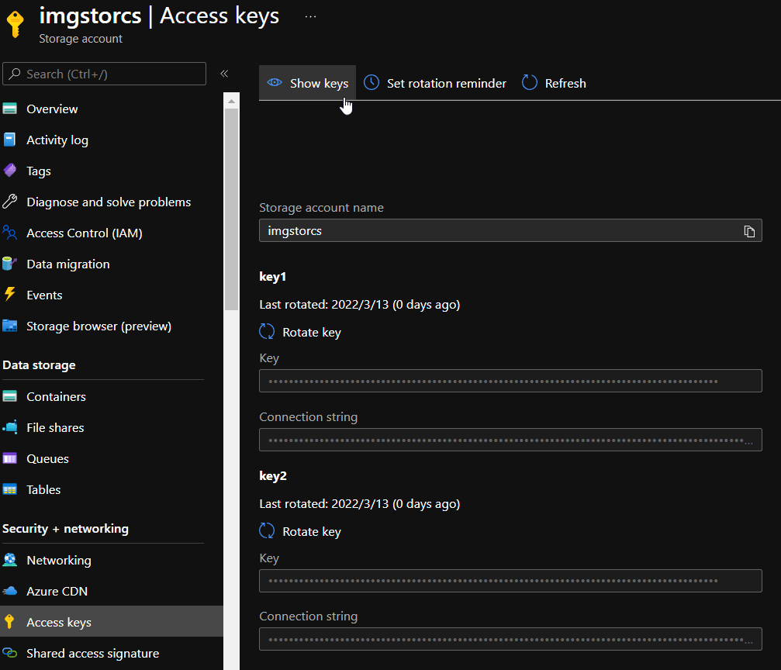Viewport: 781px width, 670px height.
Task: Copy the storage account name
Action: coord(748,231)
